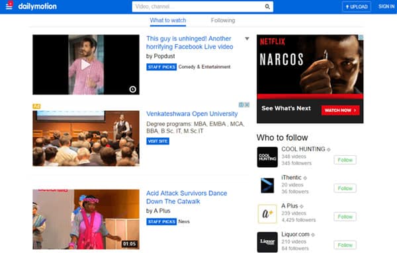Click '4,429 followers' under A Plus

tap(298, 220)
